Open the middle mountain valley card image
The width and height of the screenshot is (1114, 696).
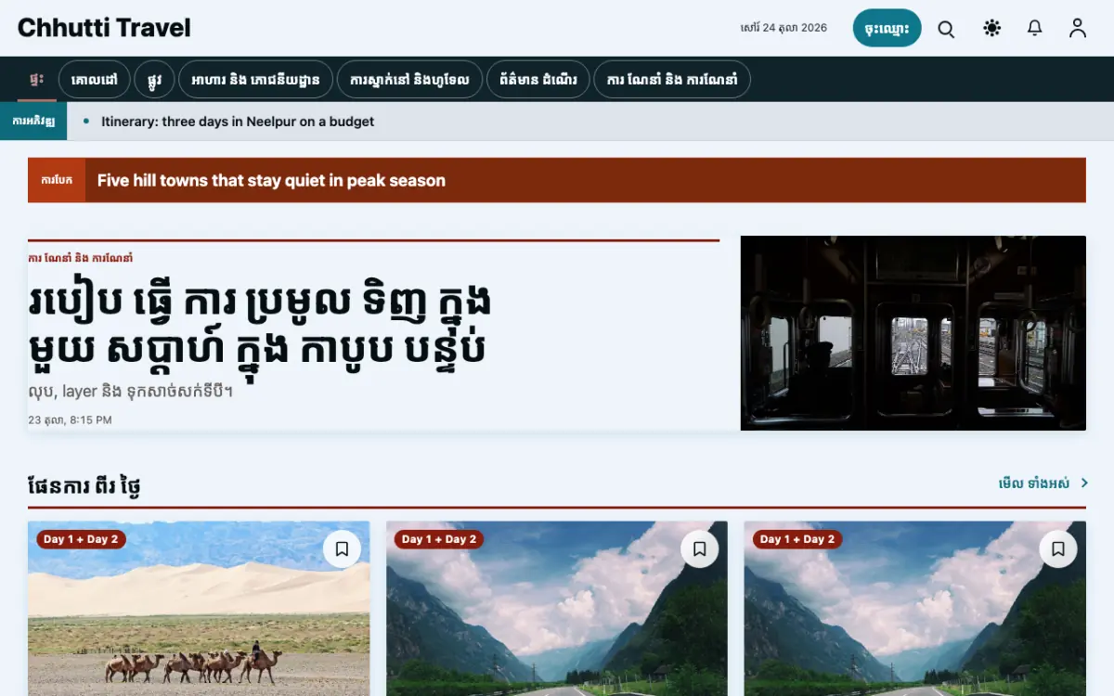557,609
